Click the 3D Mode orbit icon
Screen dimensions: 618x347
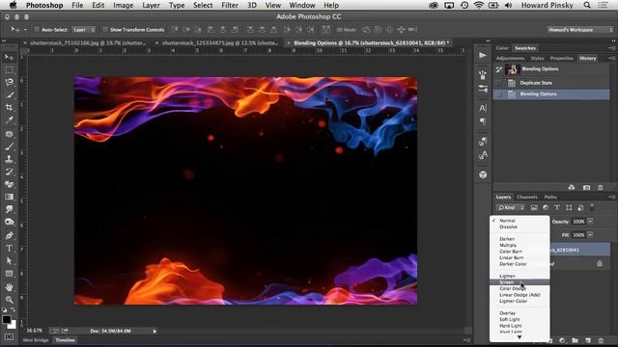366,30
